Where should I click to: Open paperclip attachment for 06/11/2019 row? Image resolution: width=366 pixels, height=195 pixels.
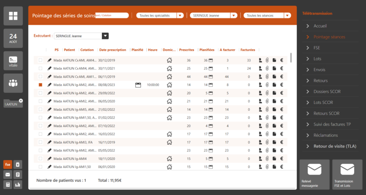[x=267, y=76]
